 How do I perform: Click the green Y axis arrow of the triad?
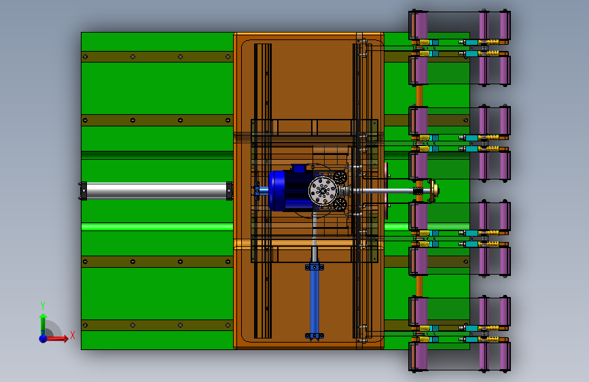43,324
